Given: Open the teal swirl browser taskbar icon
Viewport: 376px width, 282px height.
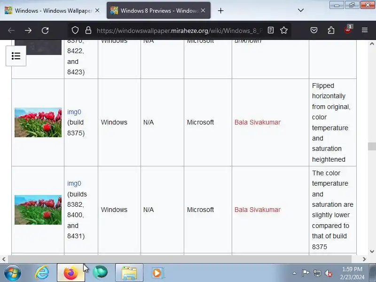Looking at the screenshot, I should [x=100, y=273].
